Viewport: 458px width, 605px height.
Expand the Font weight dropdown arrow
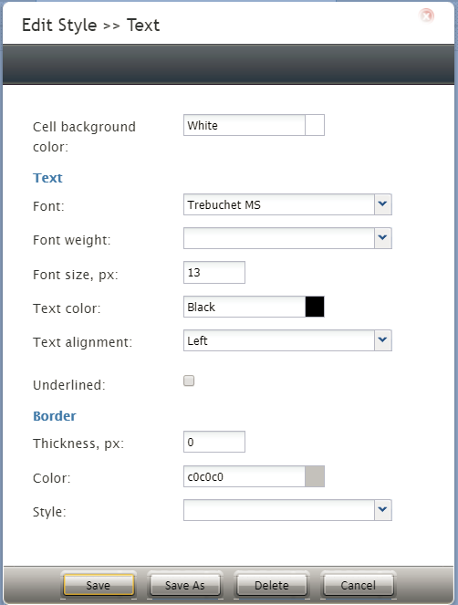[383, 238]
